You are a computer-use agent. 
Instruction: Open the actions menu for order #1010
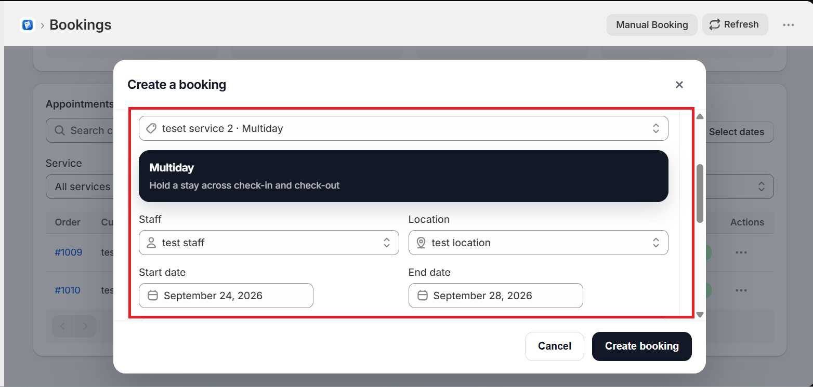pyautogui.click(x=741, y=290)
